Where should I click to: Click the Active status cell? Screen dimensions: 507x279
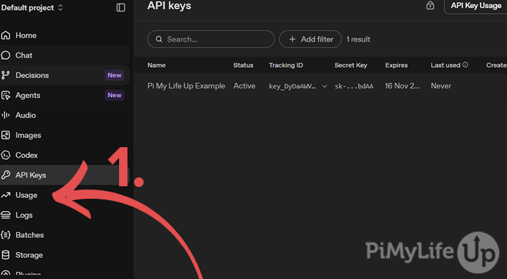tap(244, 86)
